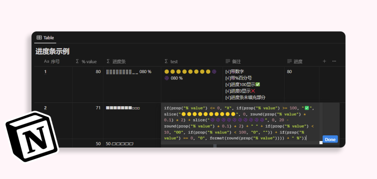Click the 进度条 cell showing 080 %

click(x=132, y=85)
